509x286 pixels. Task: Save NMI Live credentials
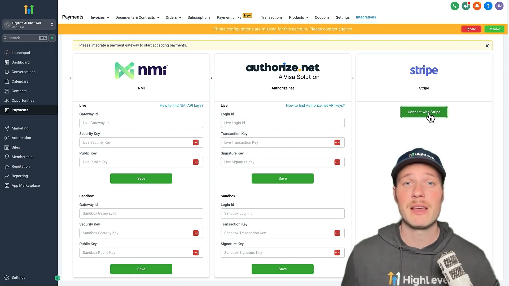click(x=141, y=178)
